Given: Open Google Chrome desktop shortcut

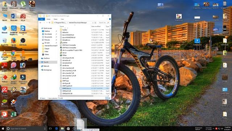Looking at the screenshot, I should [x=14, y=55].
